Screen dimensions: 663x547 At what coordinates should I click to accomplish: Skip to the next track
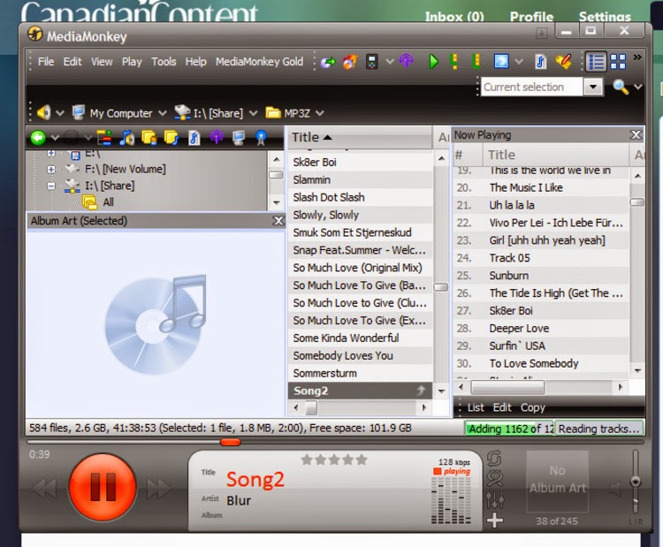pos(158,489)
